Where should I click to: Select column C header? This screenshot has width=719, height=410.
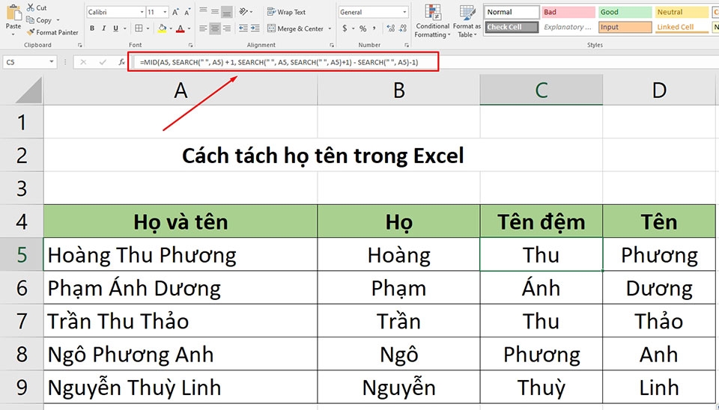pyautogui.click(x=541, y=91)
